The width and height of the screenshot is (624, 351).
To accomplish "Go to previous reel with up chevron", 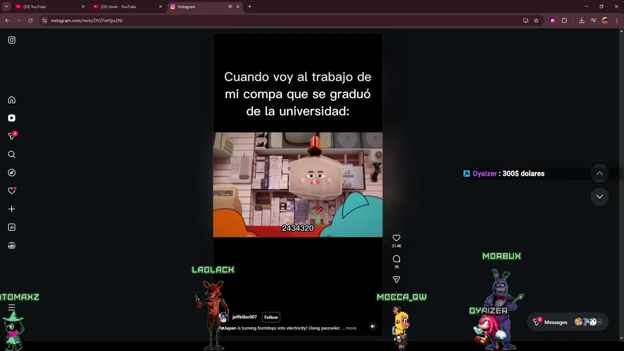I will [600, 174].
